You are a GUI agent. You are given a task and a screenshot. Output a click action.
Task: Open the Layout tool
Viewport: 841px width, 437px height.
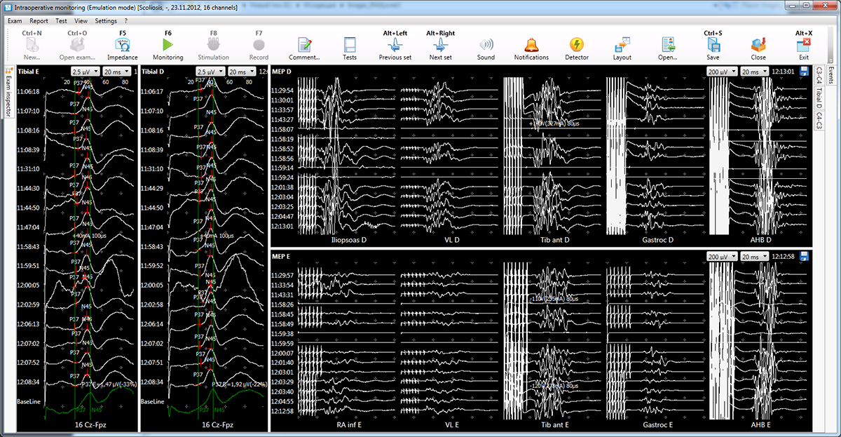pyautogui.click(x=622, y=46)
